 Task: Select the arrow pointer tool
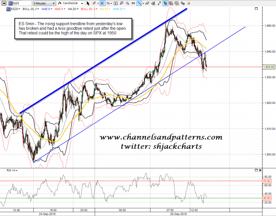point(88,3)
